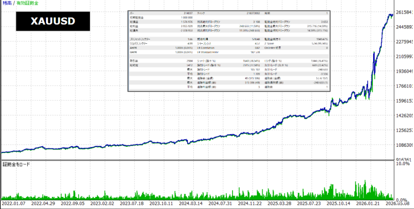The width and height of the screenshot is (414, 209).
Task: Click the bars value 314037
Action: pos(188,13)
